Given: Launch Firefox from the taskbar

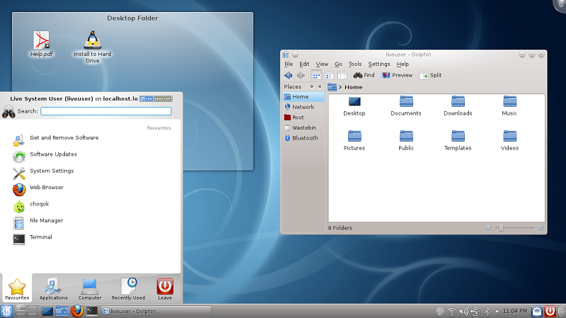Looking at the screenshot, I should (76, 311).
